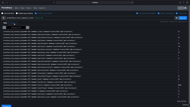Click the privacy shield icon
Viewport: 190px width, 107px height.
pos(54,3)
